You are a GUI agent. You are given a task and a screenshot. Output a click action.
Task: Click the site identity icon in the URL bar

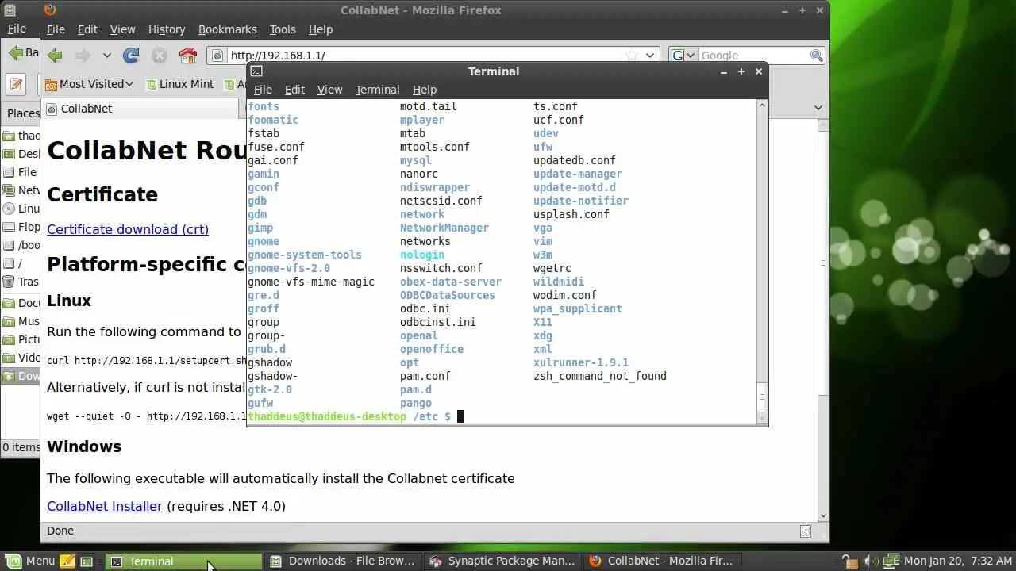(x=217, y=56)
